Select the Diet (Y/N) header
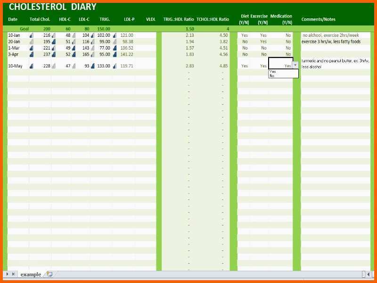Image resolution: width=377 pixels, height=283 pixels. pos(244,19)
